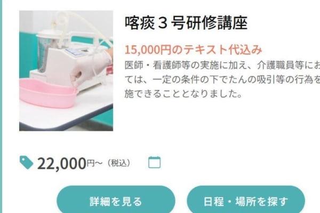
Task: Click the 22,000 price amount
Action: 62,163
